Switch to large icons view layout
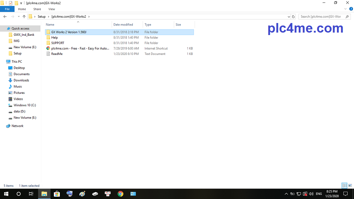 point(350,186)
